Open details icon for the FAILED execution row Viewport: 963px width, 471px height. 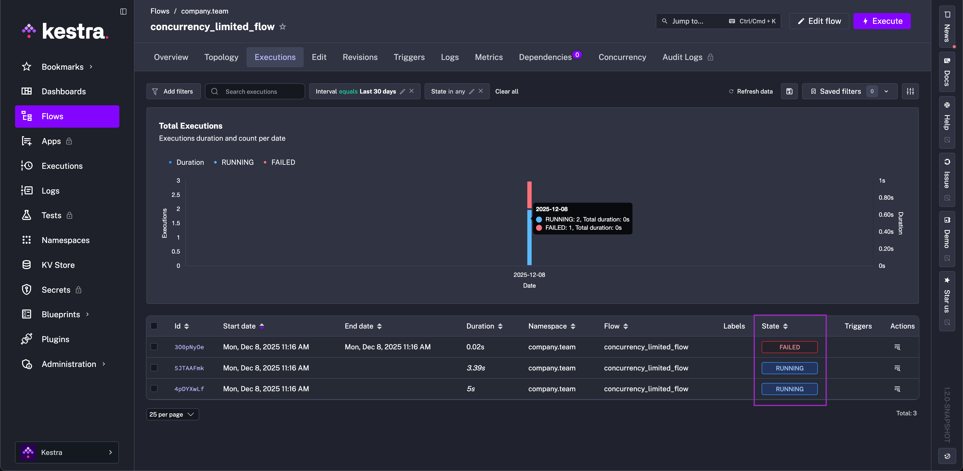(x=897, y=347)
